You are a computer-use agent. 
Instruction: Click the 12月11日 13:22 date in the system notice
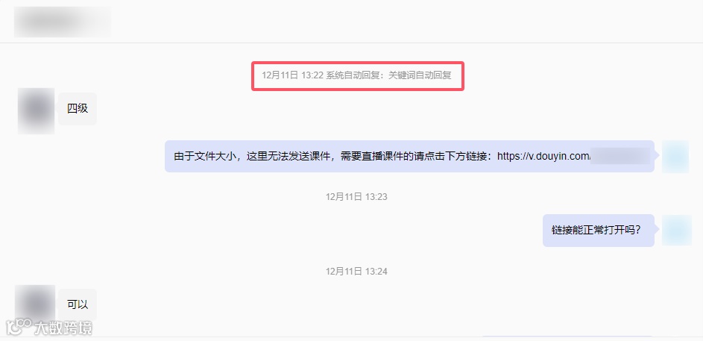click(292, 76)
